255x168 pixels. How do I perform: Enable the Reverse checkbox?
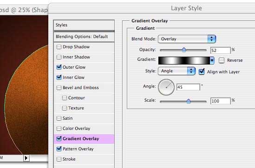tap(222, 60)
